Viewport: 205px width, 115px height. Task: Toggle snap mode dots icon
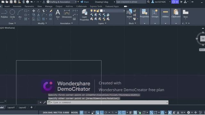coord(86,112)
